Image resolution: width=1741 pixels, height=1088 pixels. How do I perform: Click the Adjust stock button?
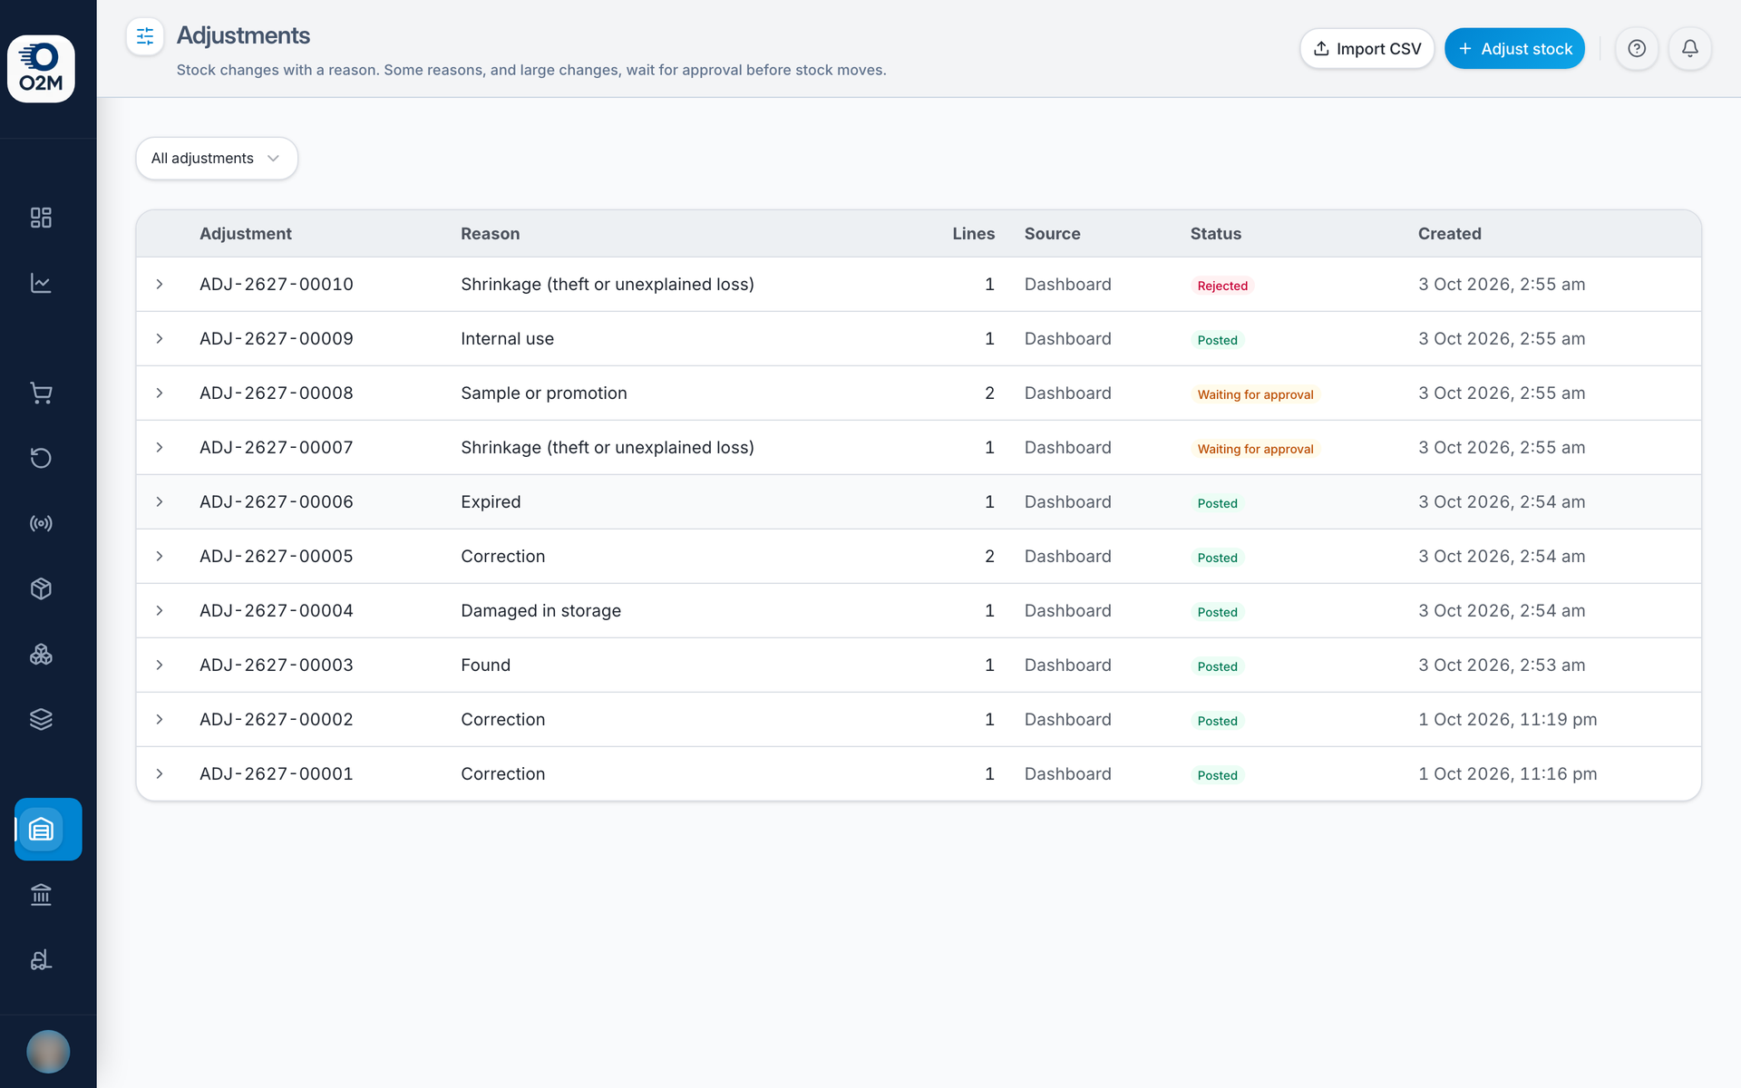[x=1514, y=49]
